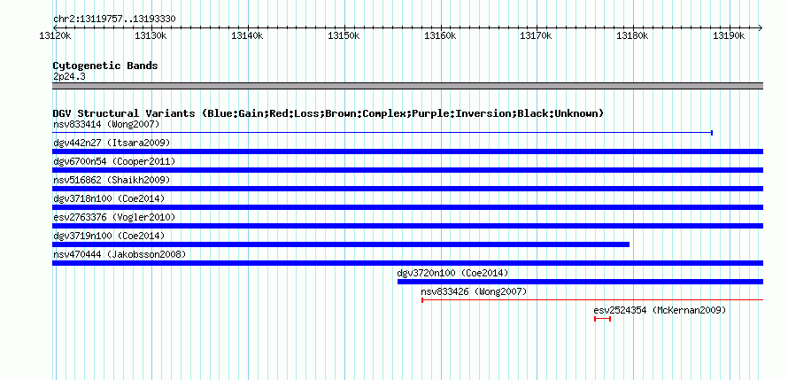Click the 13170k ruler position
Image resolution: width=788 pixels, height=380 pixels.
point(537,35)
